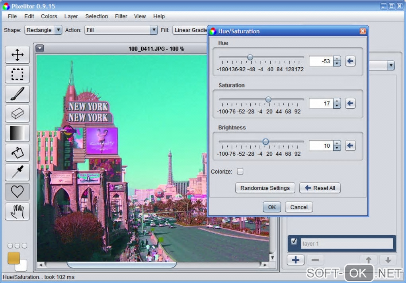The image size is (406, 283).
Task: Select the Move tool
Action: (x=18, y=55)
